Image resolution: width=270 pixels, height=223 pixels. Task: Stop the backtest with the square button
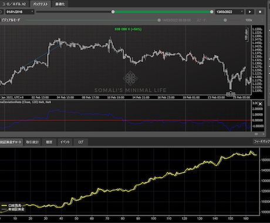click(x=260, y=12)
